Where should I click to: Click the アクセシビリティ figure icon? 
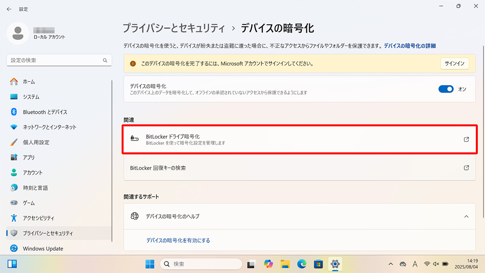[14, 218]
